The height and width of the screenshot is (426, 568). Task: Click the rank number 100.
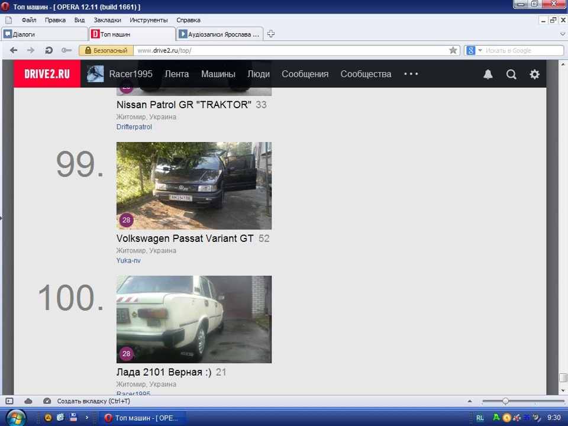pyautogui.click(x=71, y=298)
